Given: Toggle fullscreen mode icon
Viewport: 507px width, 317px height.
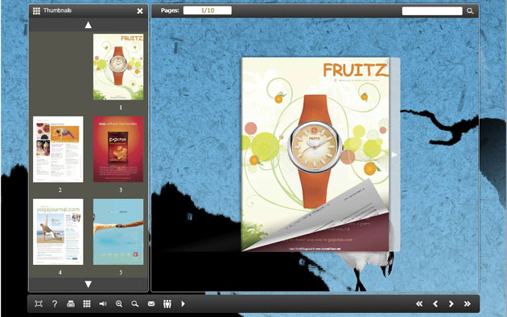Looking at the screenshot, I should pos(39,304).
